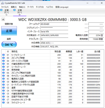Image resolution: width=105 pixels, height=108 pixels.
Task: Click status dot for セクタ代替処理発生回数 row
Action: pos(4,91)
